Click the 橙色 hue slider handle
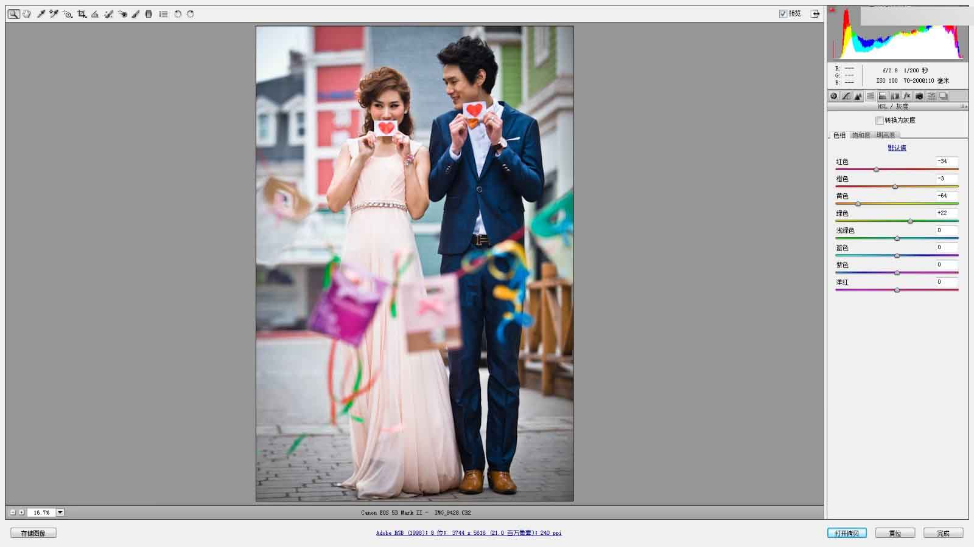The width and height of the screenshot is (974, 547). [x=895, y=187]
